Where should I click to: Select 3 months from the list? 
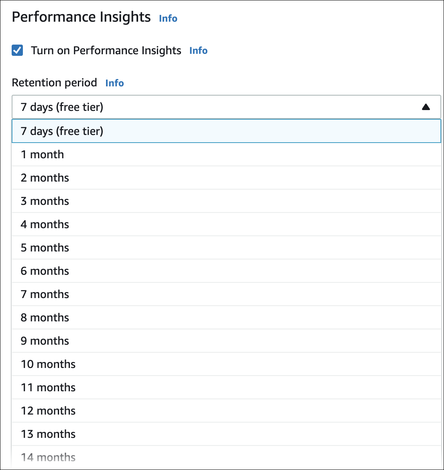45,201
